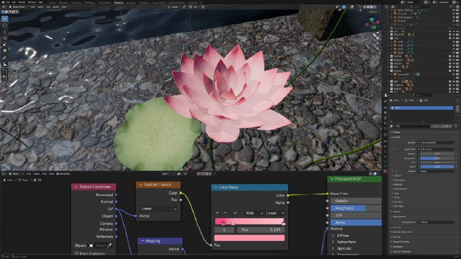Open the Global orientation dropdown
This screenshot has width=461, height=259.
[x=174, y=7]
